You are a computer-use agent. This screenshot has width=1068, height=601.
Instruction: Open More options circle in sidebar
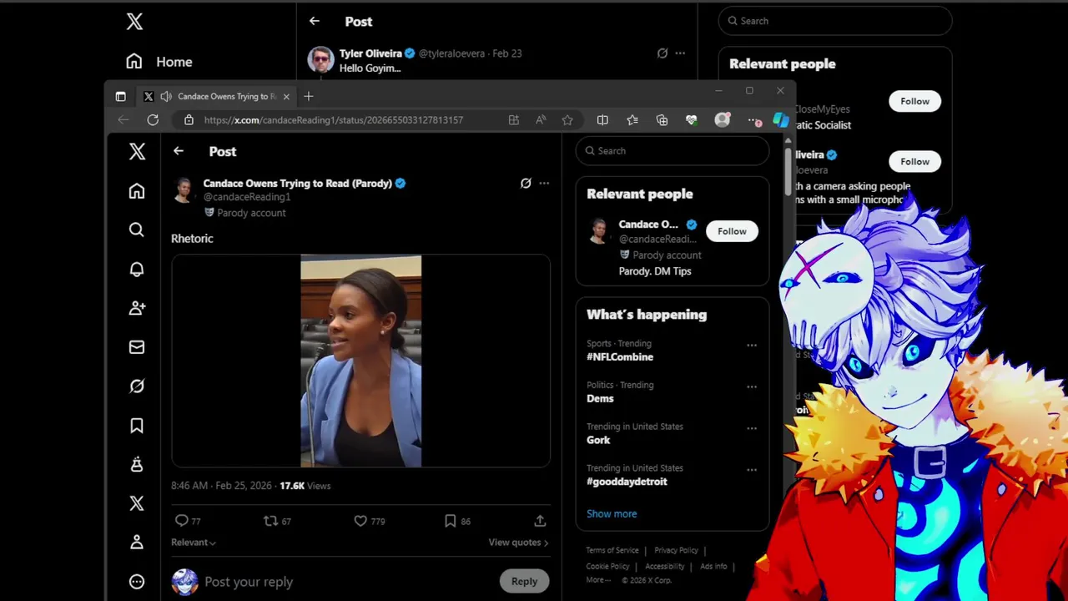tap(137, 582)
